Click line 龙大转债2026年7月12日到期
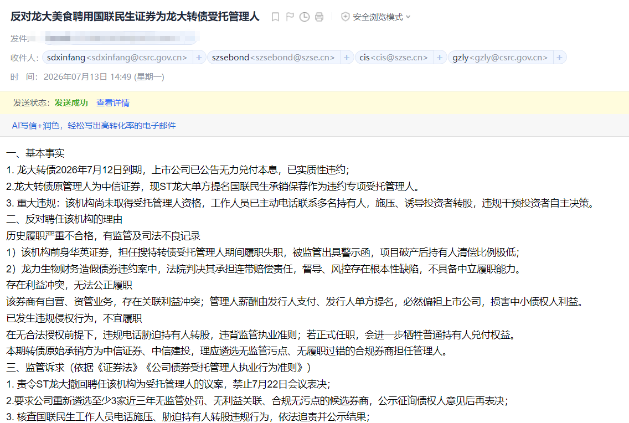Screen dimensions: 629x423 click(x=178, y=169)
